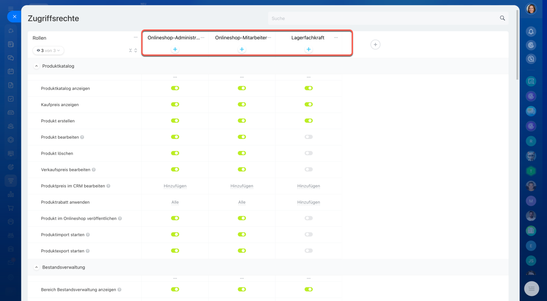Open Produktkatalog section menu for Onlineshop-Mitarbeiter column
This screenshot has height=301, width=547.
(x=242, y=77)
